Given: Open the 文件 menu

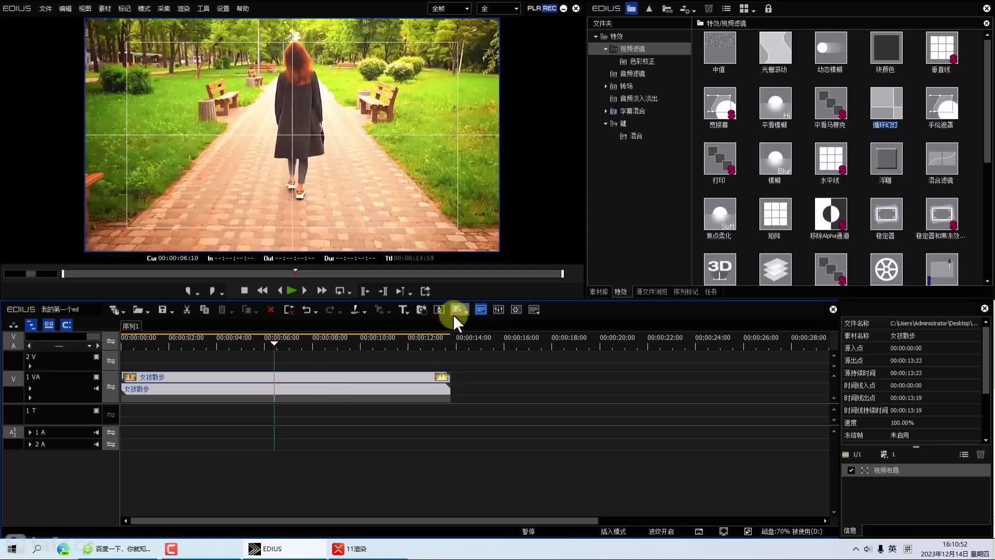Looking at the screenshot, I should pos(46,8).
